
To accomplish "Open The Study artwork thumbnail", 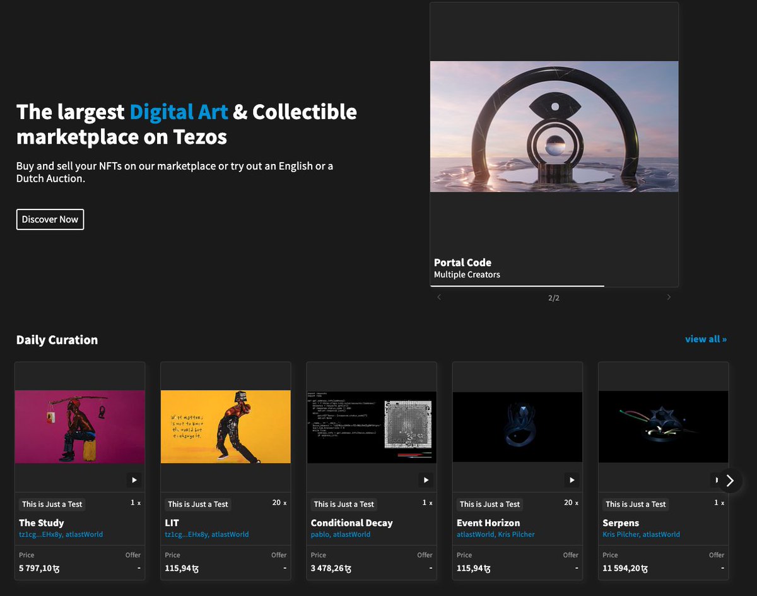I will click(80, 427).
